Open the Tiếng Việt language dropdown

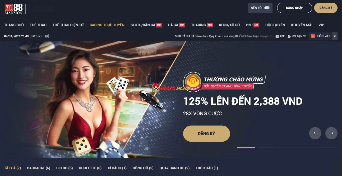click(323, 36)
